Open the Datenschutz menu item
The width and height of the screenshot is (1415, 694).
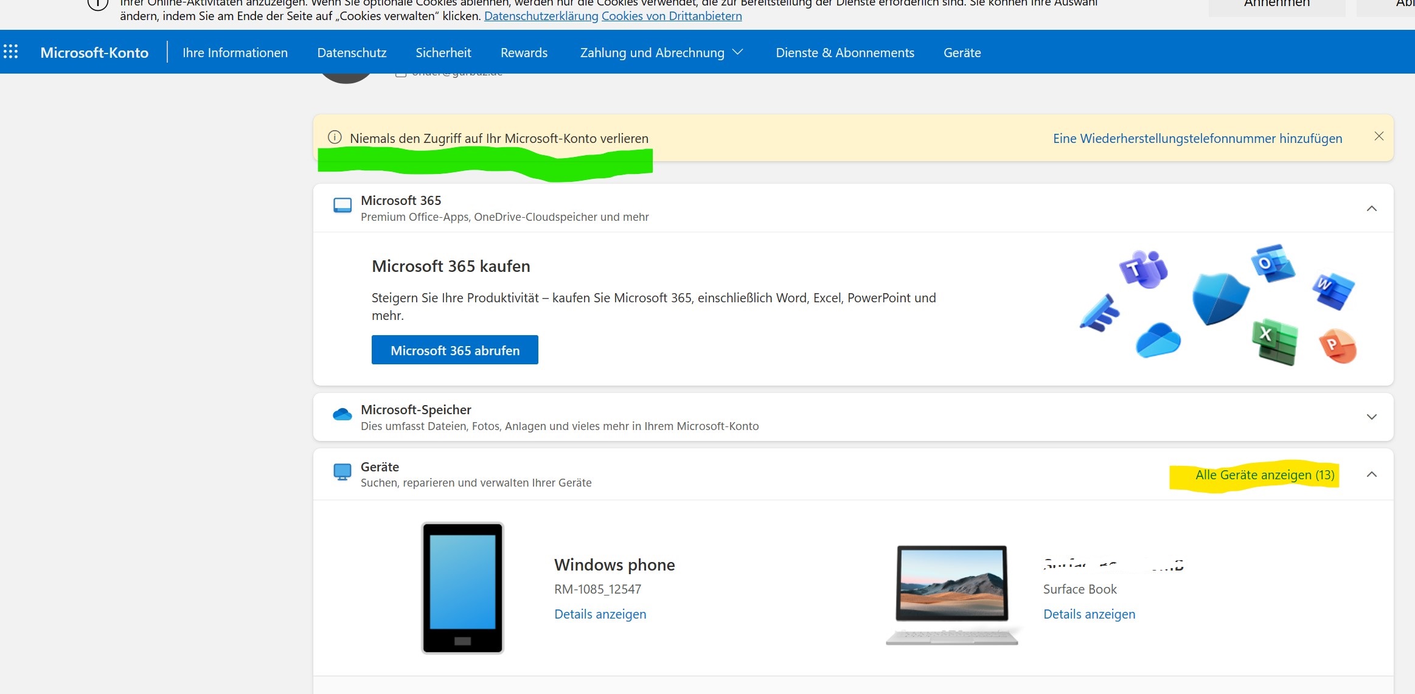pos(352,52)
